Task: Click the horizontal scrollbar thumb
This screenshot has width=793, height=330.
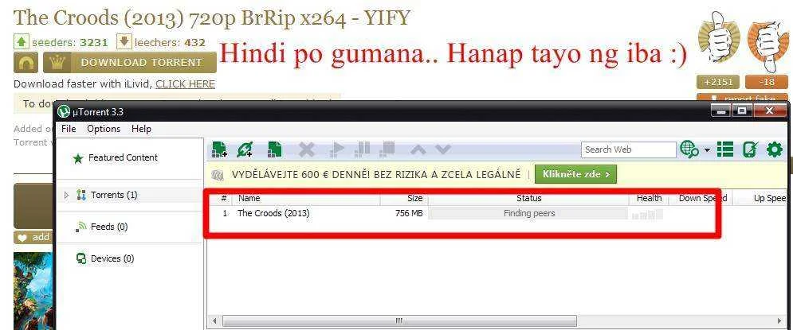Action: pyautogui.click(x=399, y=321)
